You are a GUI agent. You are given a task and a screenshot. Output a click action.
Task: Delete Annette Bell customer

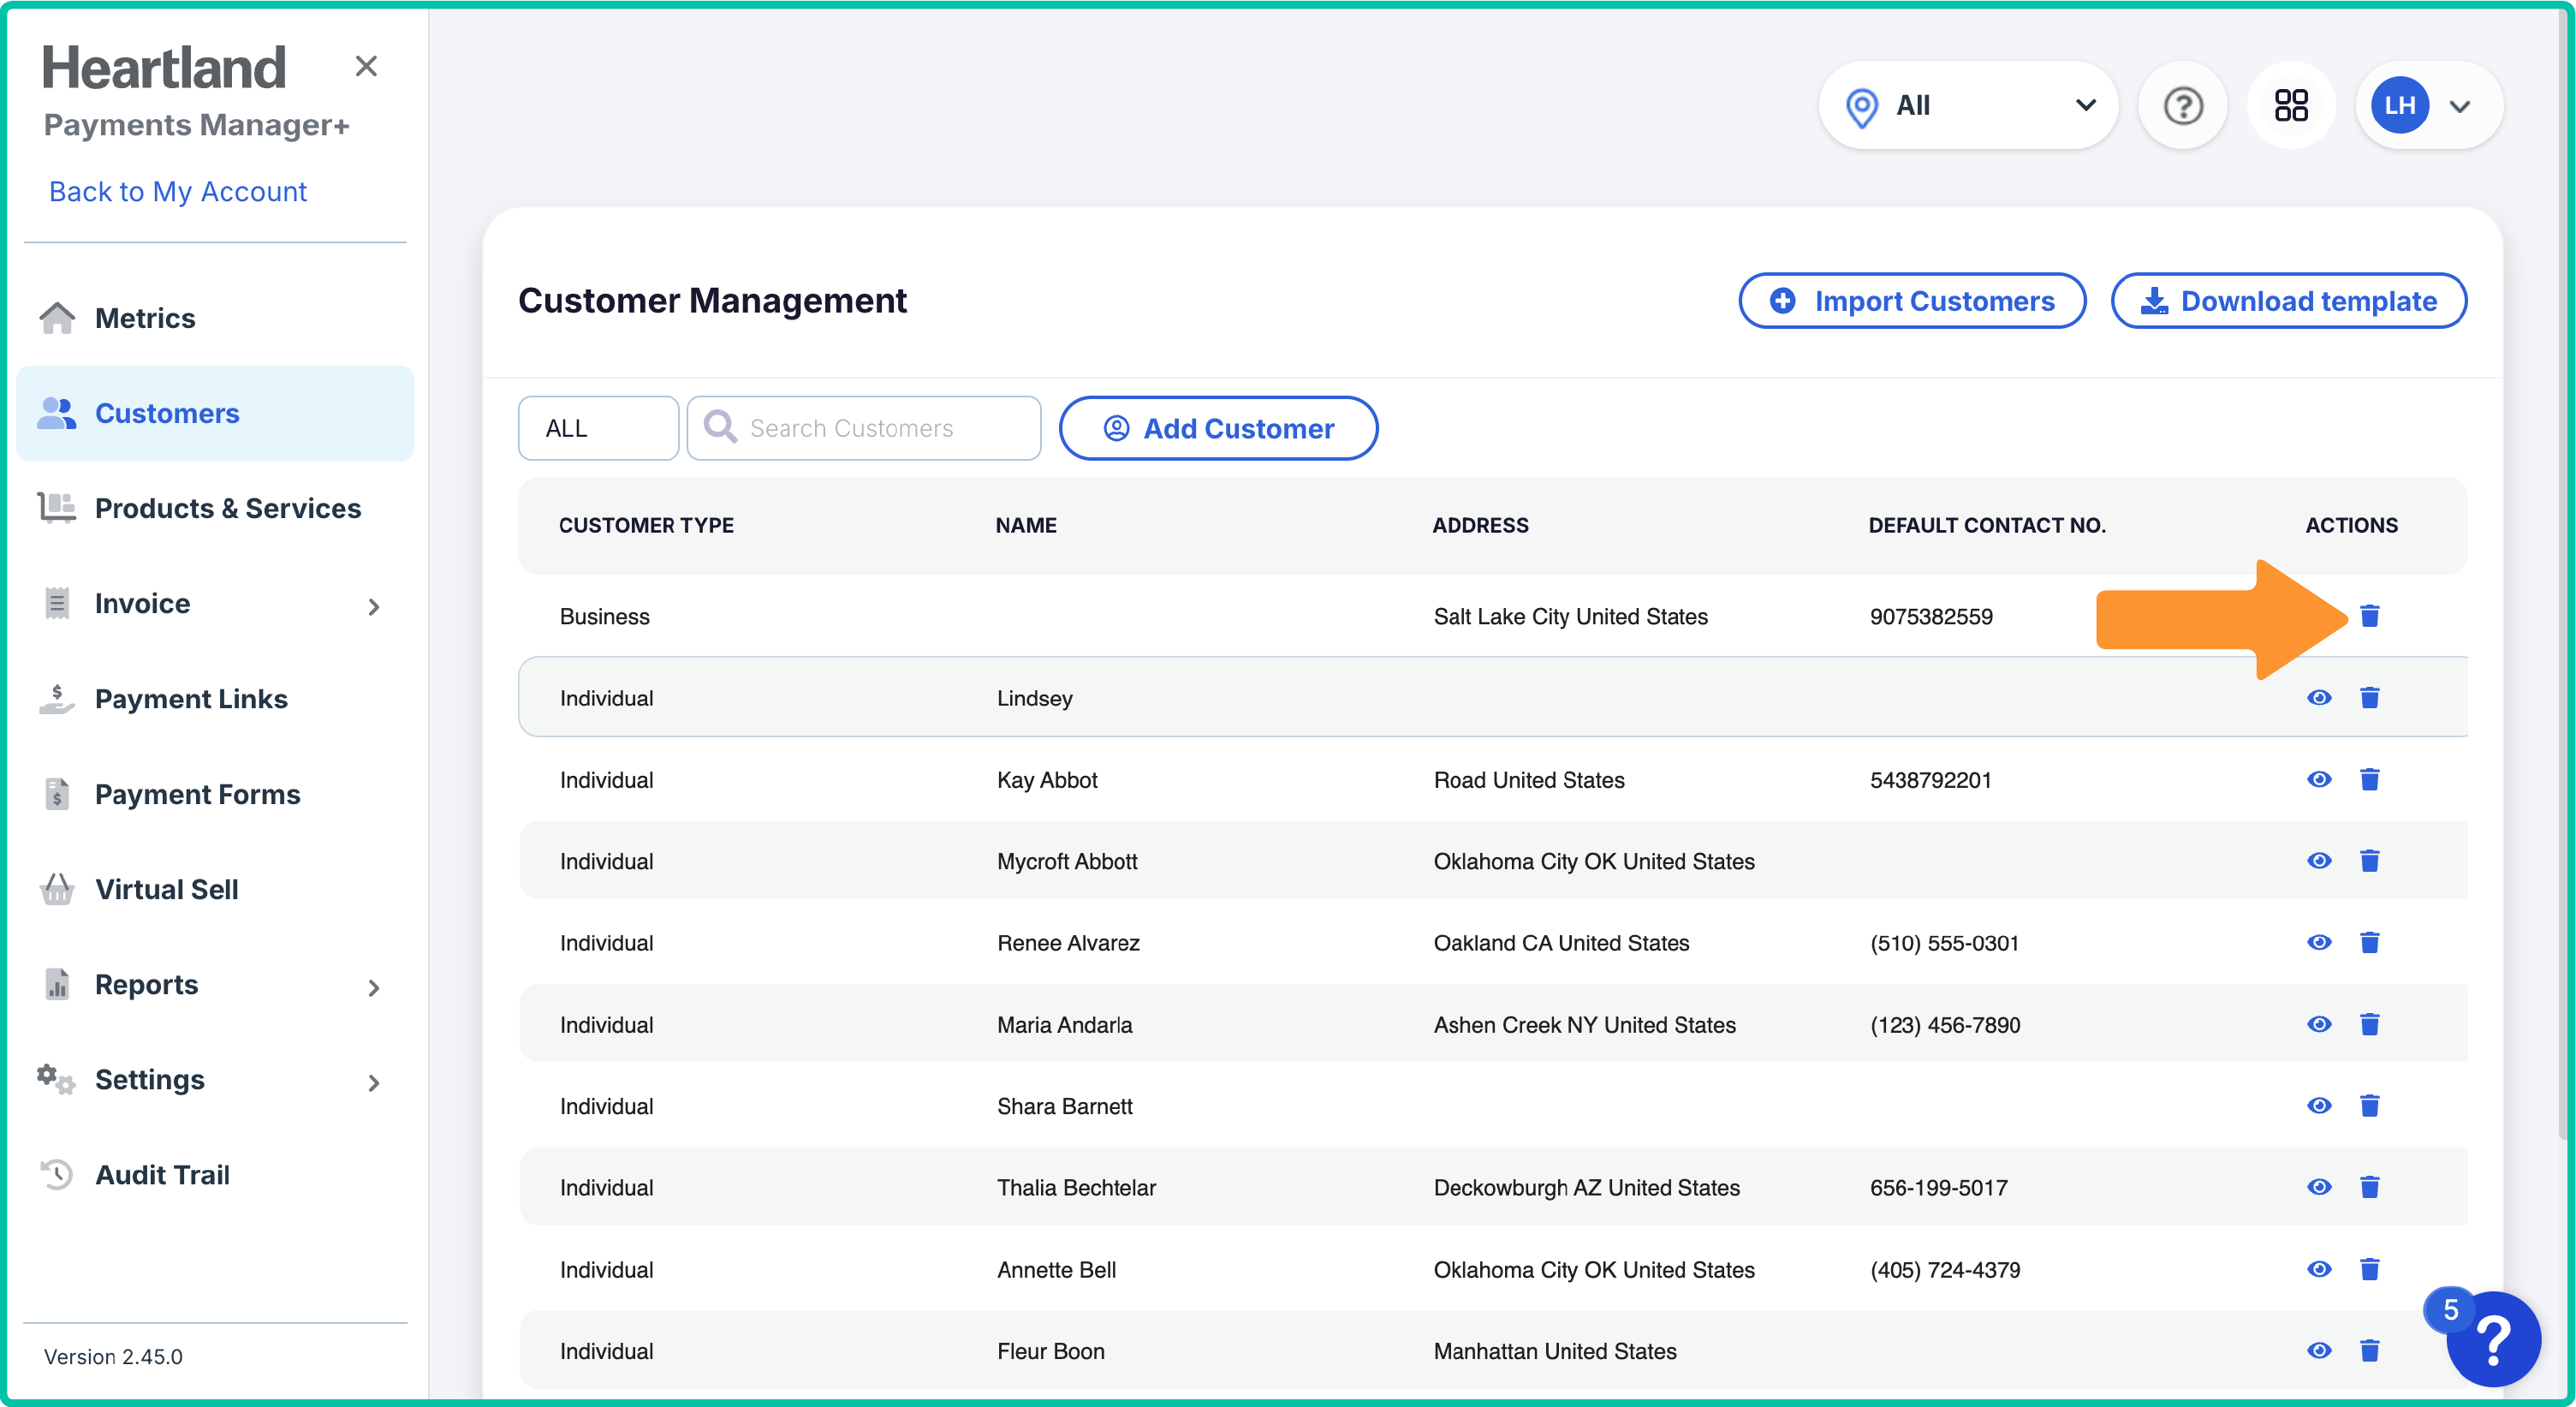point(2369,1269)
